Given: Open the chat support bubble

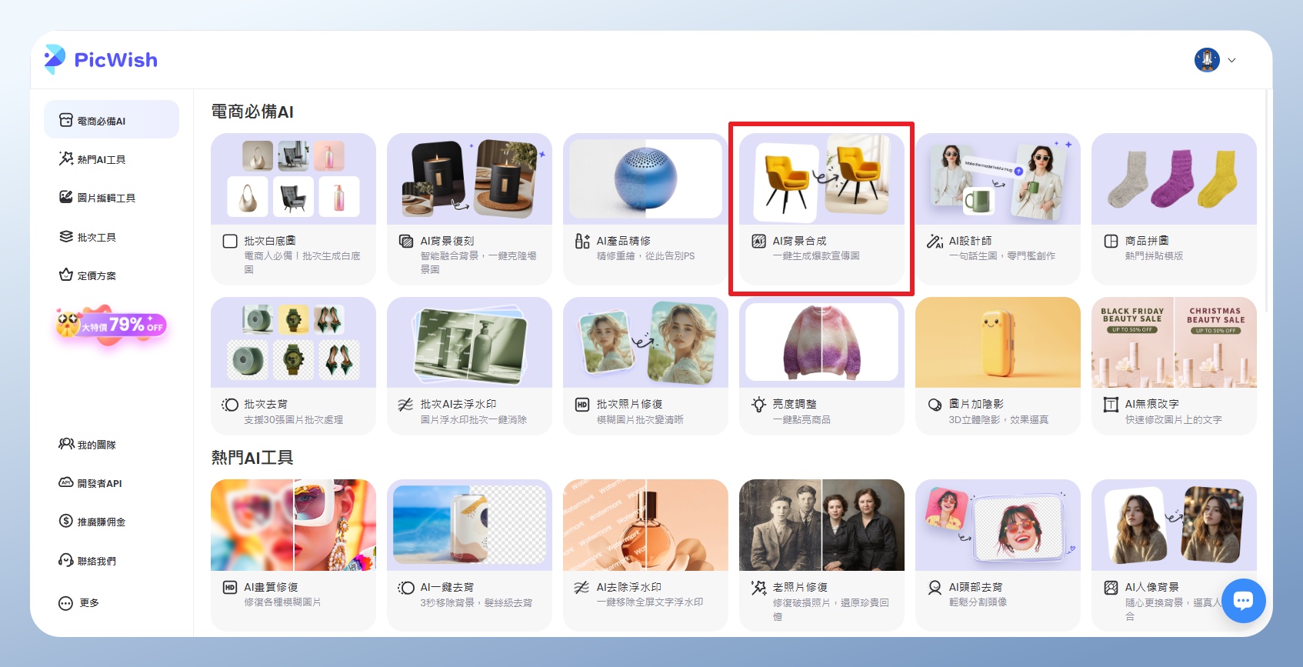Looking at the screenshot, I should (x=1242, y=600).
